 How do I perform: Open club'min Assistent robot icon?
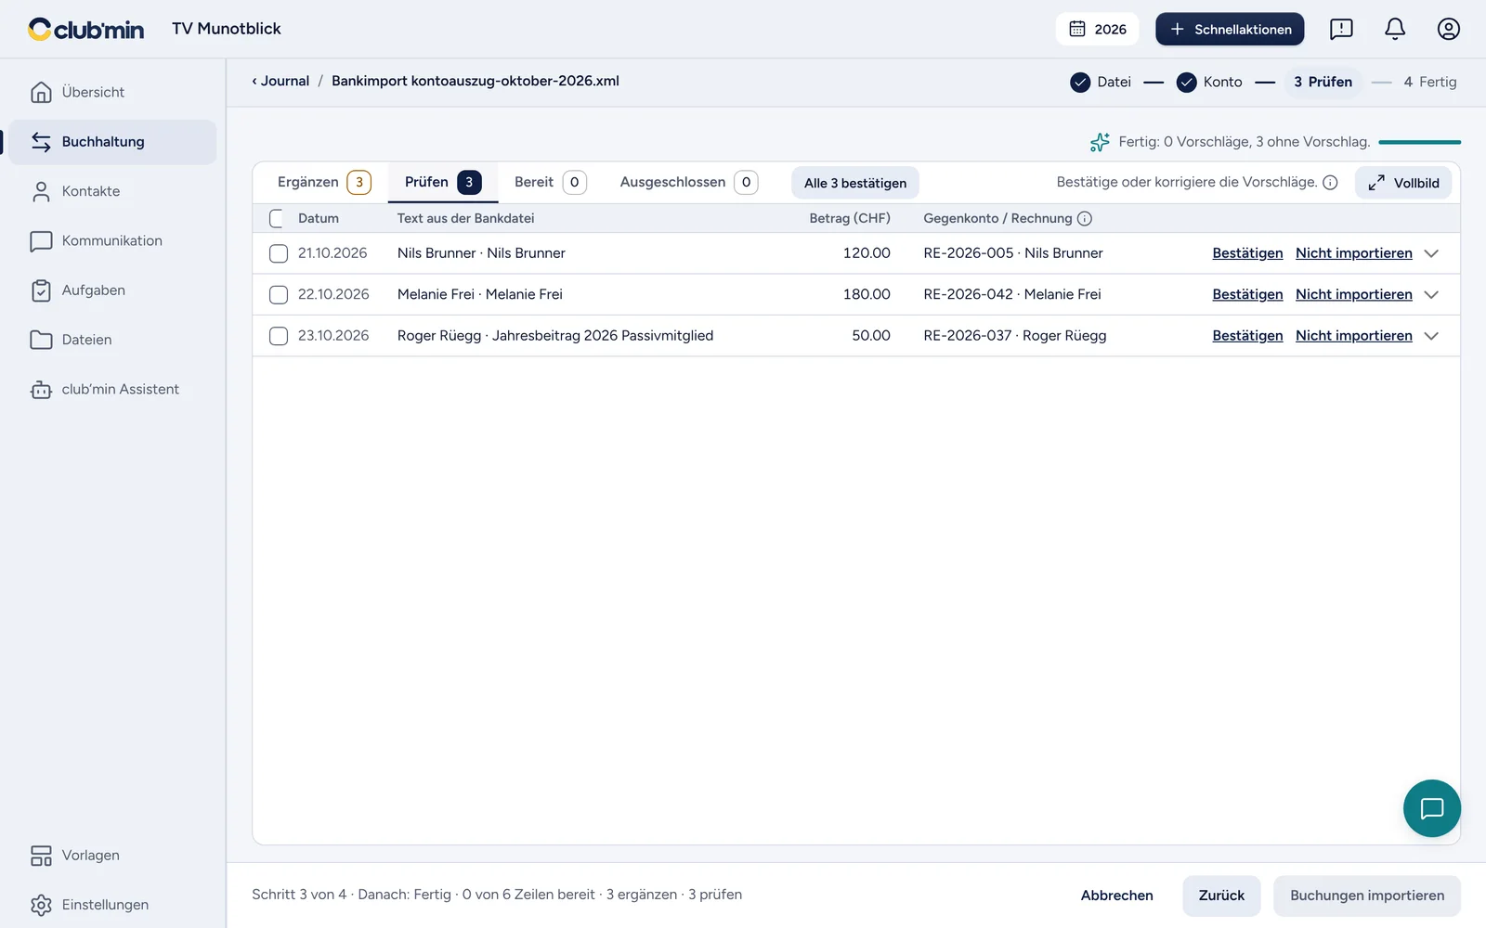pyautogui.click(x=41, y=390)
